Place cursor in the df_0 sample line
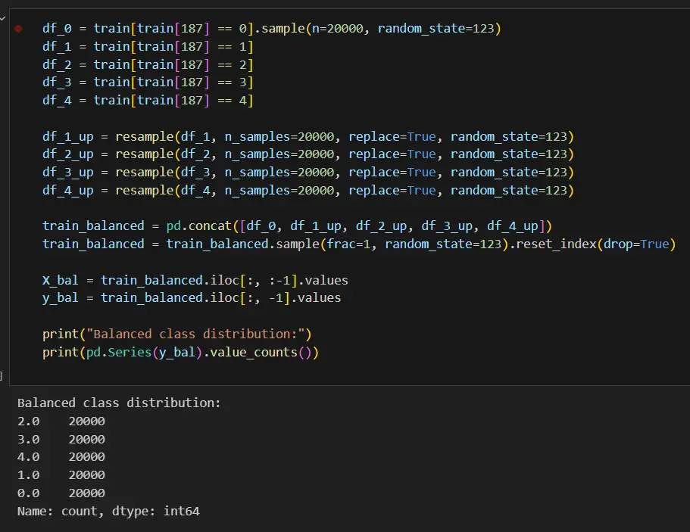The image size is (690, 532). (x=271, y=29)
